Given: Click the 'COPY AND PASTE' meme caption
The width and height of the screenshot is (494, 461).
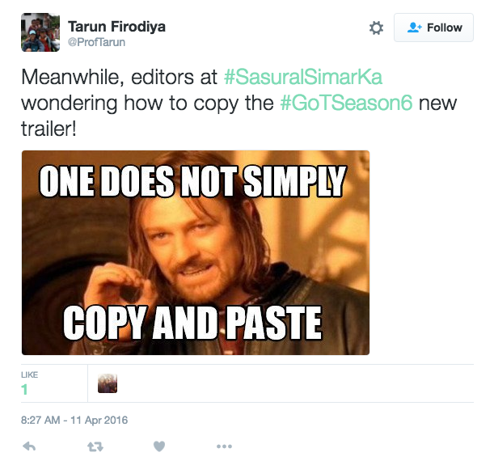Looking at the screenshot, I should tap(193, 323).
